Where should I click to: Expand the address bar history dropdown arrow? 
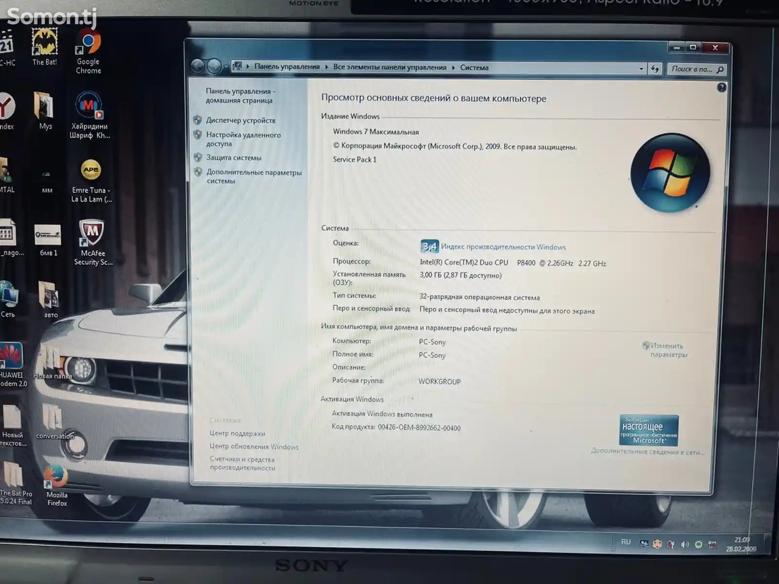(641, 69)
